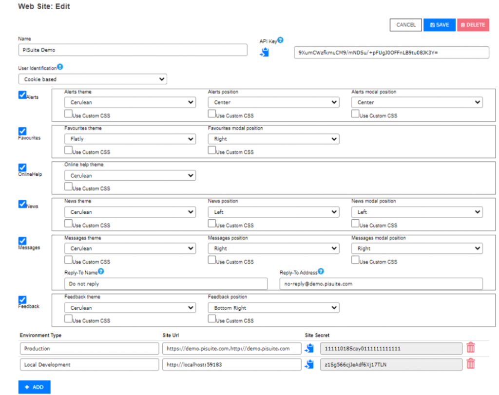Viewport: 499px width, 395px height.
Task: Copy the Production site secret
Action: click(x=309, y=348)
